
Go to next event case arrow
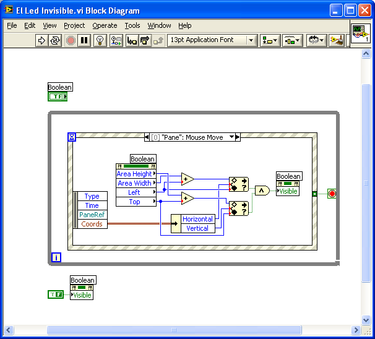(238, 137)
